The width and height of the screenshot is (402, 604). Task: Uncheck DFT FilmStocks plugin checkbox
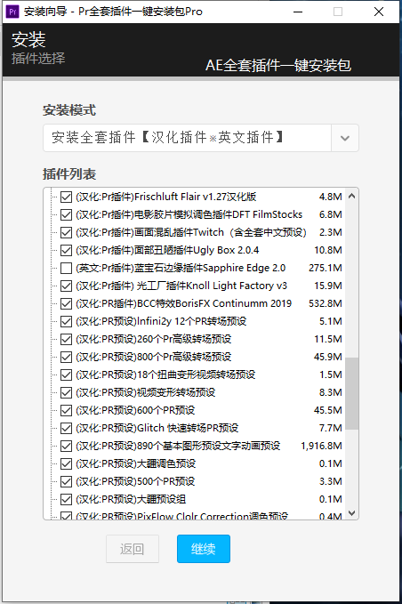(66, 214)
